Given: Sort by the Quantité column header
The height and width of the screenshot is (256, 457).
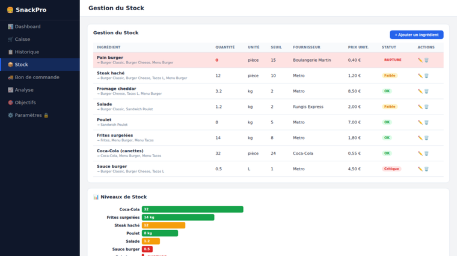Looking at the screenshot, I should (225, 47).
